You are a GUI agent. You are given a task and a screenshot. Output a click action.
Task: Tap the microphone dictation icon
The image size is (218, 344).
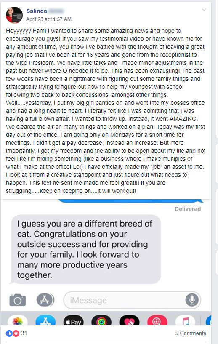192,300
